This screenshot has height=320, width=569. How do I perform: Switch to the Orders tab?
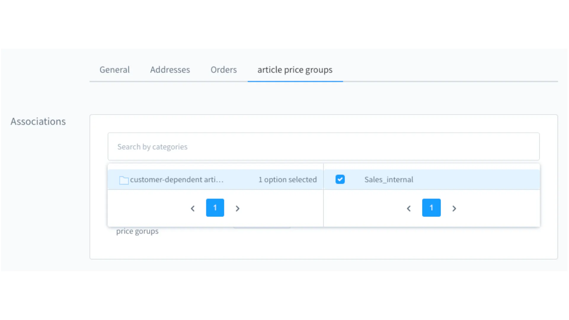223,70
